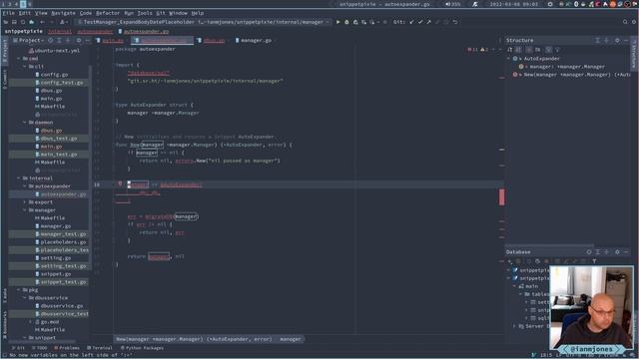
Task: Update project Git toolbar arrow icon
Action: pos(411,22)
